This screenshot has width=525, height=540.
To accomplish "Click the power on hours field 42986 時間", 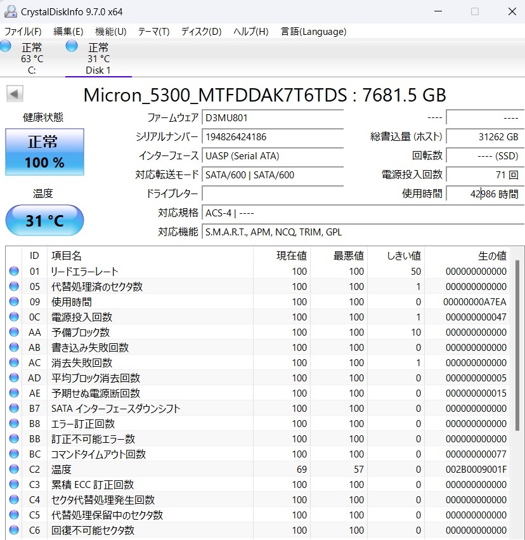I will [x=486, y=194].
